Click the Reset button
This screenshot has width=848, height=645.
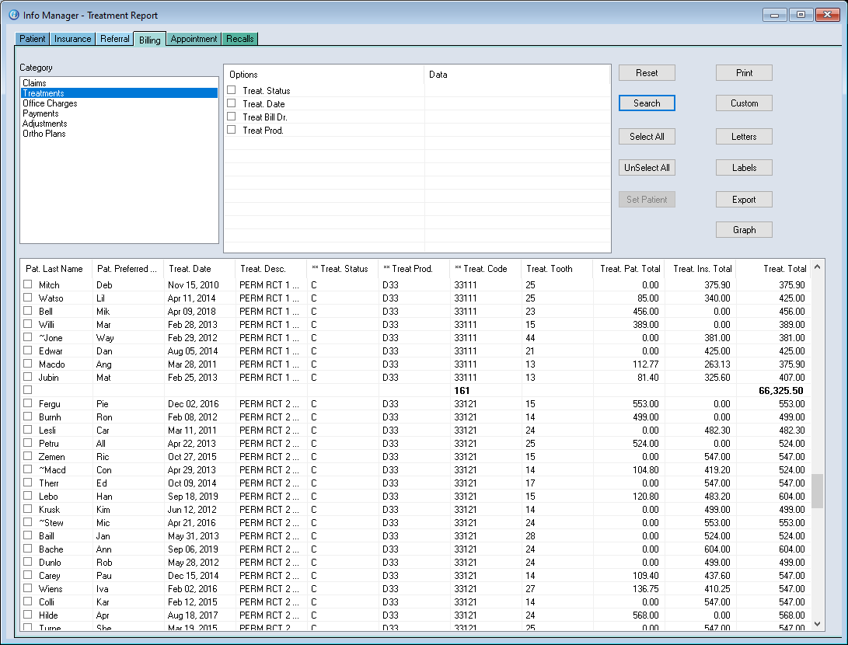coord(647,73)
